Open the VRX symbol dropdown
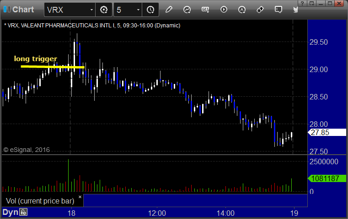Screen dimensions: 348x219 pyautogui.click(x=91, y=10)
